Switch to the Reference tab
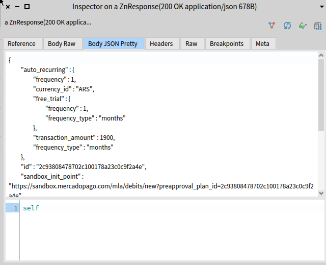Screen dimensions: 326x265 click(21, 44)
